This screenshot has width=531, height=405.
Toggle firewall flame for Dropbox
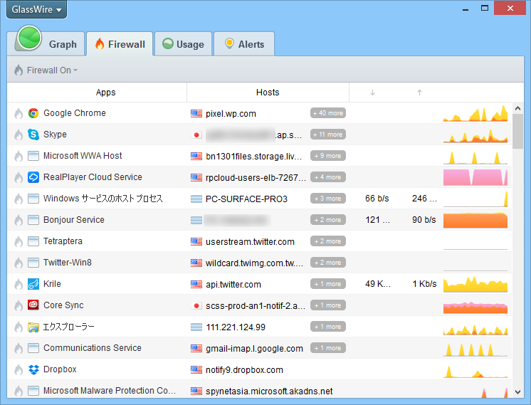[x=19, y=369]
